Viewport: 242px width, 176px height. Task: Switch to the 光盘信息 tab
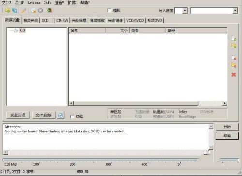[x=79, y=20]
